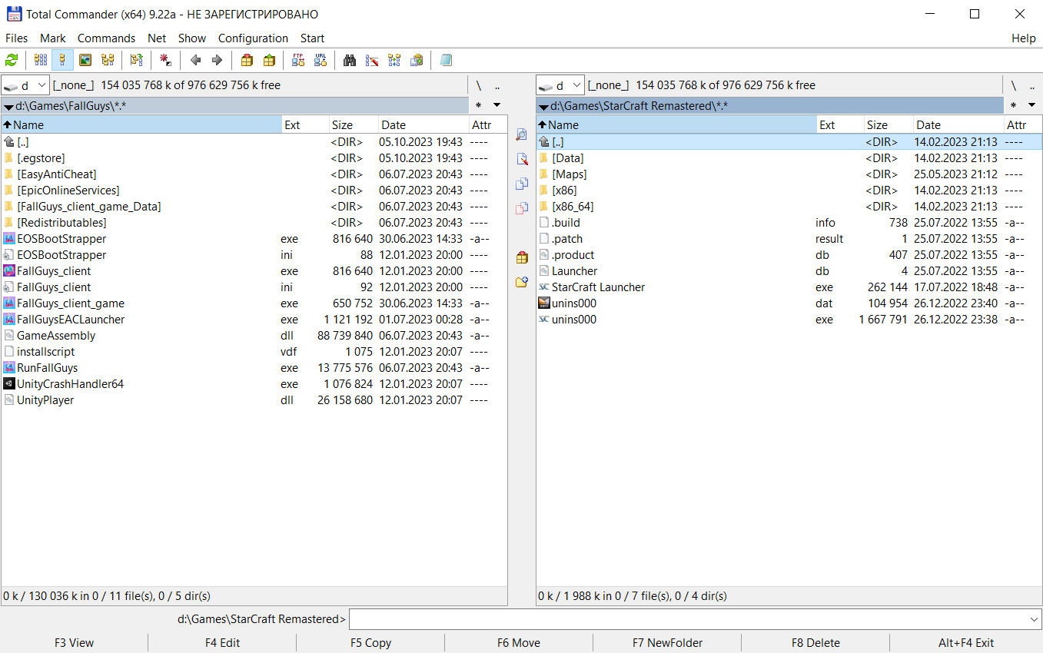Click the vertical bar New Folder icon
Viewport: 1043px width, 653px height.
(522, 282)
